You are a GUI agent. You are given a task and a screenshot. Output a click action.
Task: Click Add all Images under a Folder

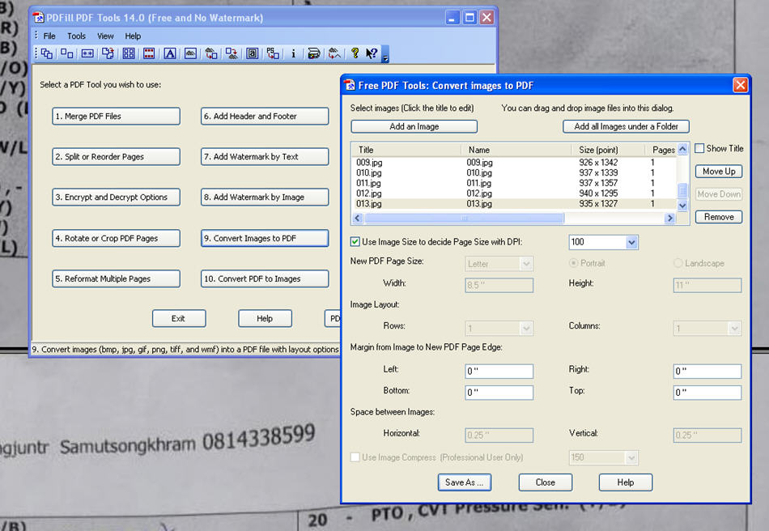(626, 126)
